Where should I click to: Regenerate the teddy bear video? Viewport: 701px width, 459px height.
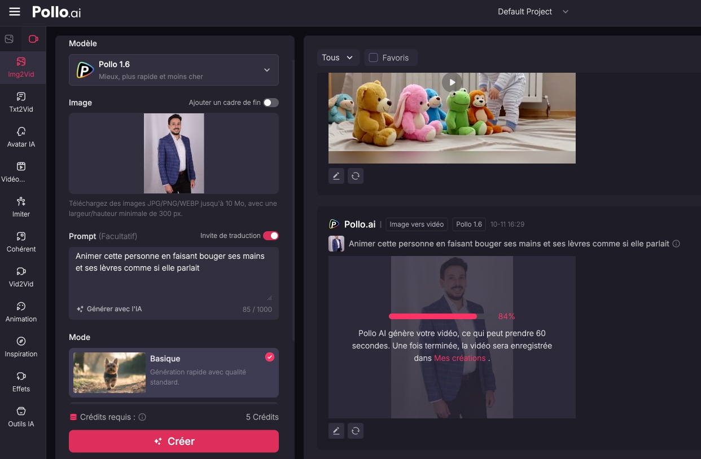[355, 175]
